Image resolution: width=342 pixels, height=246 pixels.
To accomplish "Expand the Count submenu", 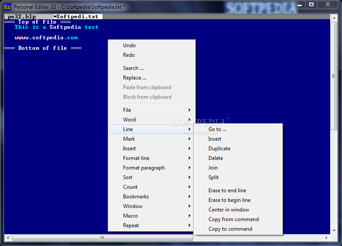I will [x=152, y=187].
